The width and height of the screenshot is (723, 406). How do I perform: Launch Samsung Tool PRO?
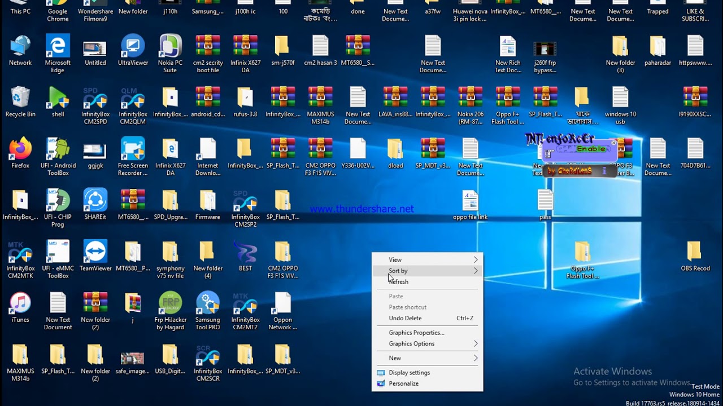click(207, 303)
